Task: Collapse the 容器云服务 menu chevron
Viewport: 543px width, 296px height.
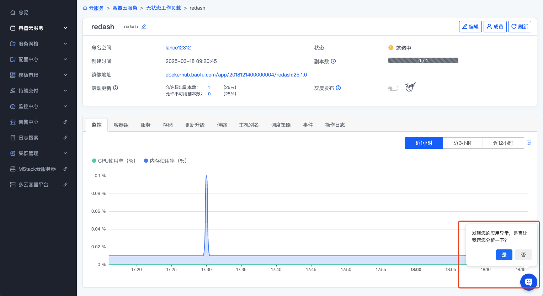Action: [x=65, y=28]
